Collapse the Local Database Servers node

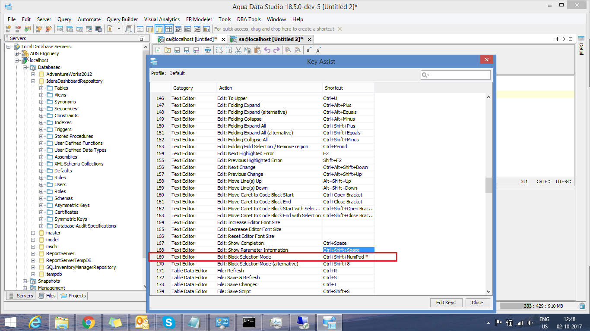pos(9,47)
